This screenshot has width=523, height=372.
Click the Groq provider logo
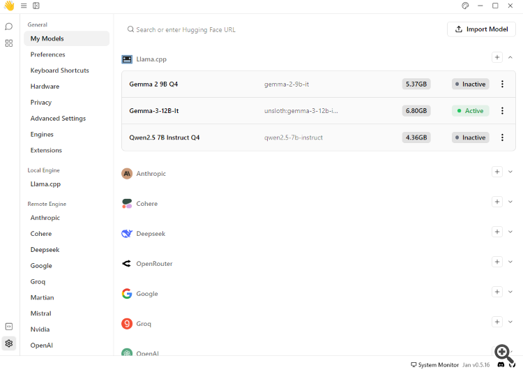pyautogui.click(x=127, y=324)
